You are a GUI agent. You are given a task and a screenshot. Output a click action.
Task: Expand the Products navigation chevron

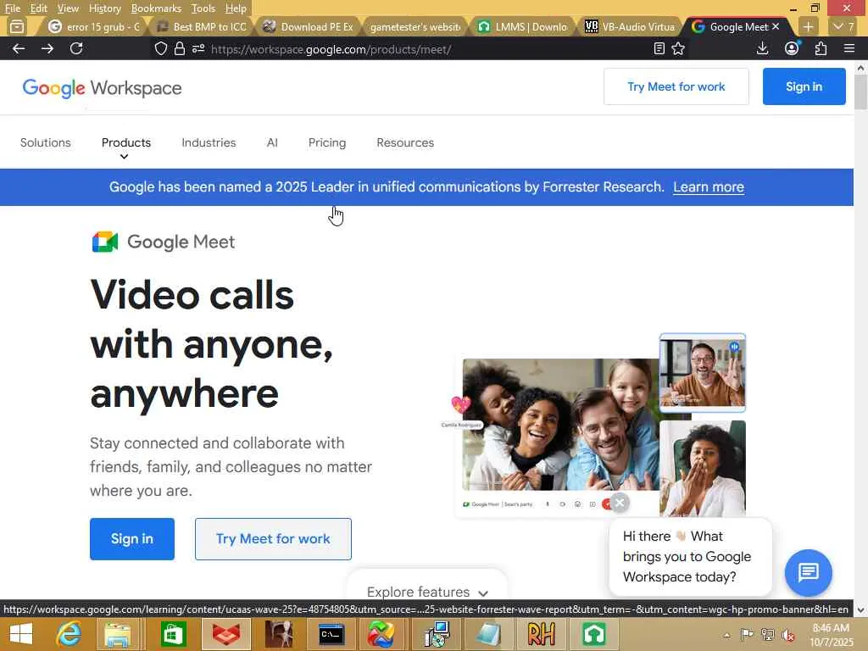pos(124,157)
